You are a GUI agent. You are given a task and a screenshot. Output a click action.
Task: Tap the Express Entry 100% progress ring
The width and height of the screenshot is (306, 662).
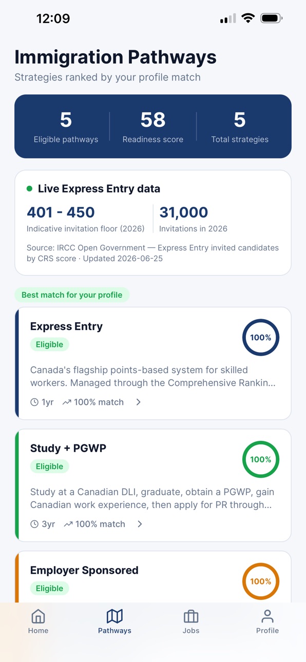coord(261,338)
